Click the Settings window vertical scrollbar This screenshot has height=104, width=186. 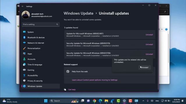[158, 54]
